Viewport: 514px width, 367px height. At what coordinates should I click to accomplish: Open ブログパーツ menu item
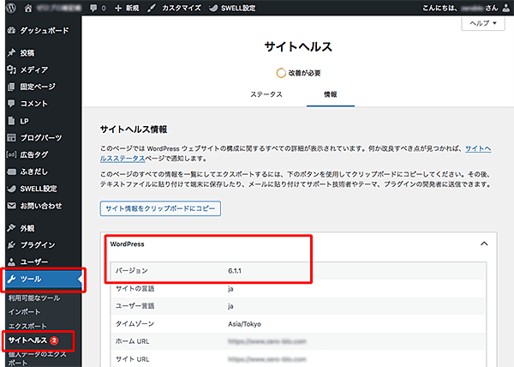point(41,138)
